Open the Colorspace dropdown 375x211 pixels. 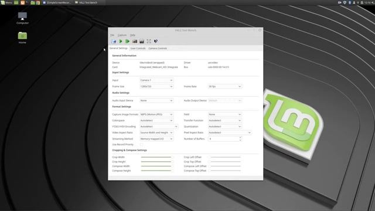pyautogui.click(x=156, y=121)
